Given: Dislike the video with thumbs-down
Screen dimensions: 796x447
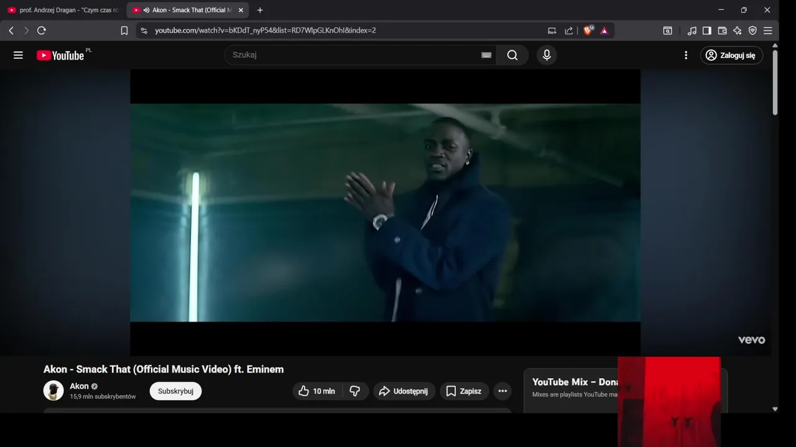Looking at the screenshot, I should [x=355, y=391].
